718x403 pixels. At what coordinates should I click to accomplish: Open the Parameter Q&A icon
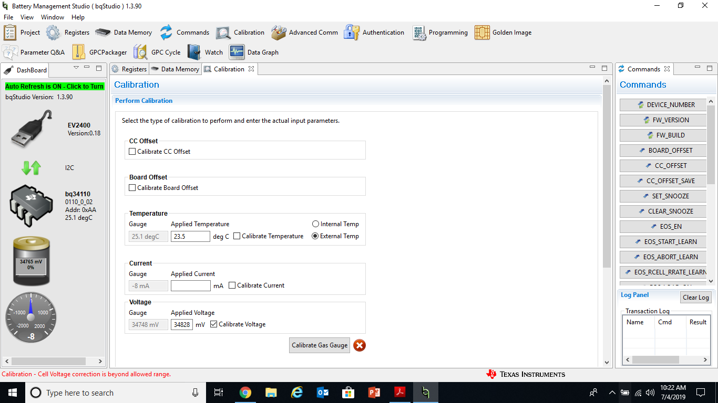(x=10, y=52)
